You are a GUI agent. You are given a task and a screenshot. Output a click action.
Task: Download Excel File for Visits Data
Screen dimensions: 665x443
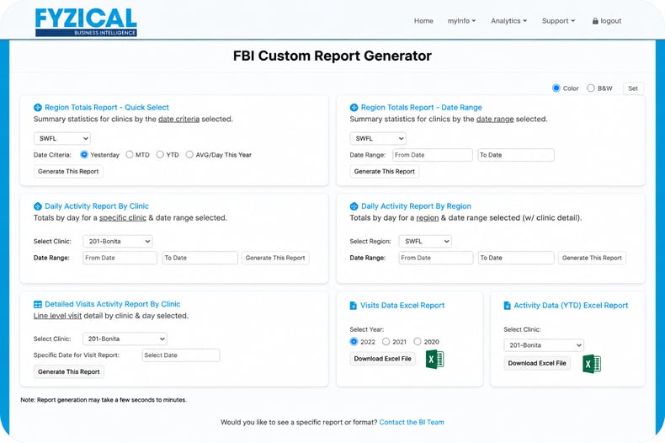[382, 359]
